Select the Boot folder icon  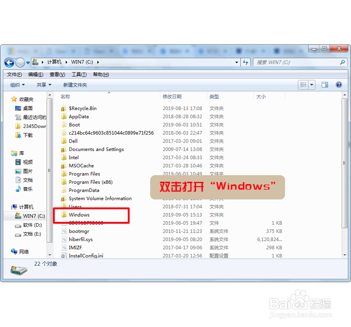[x=64, y=125]
